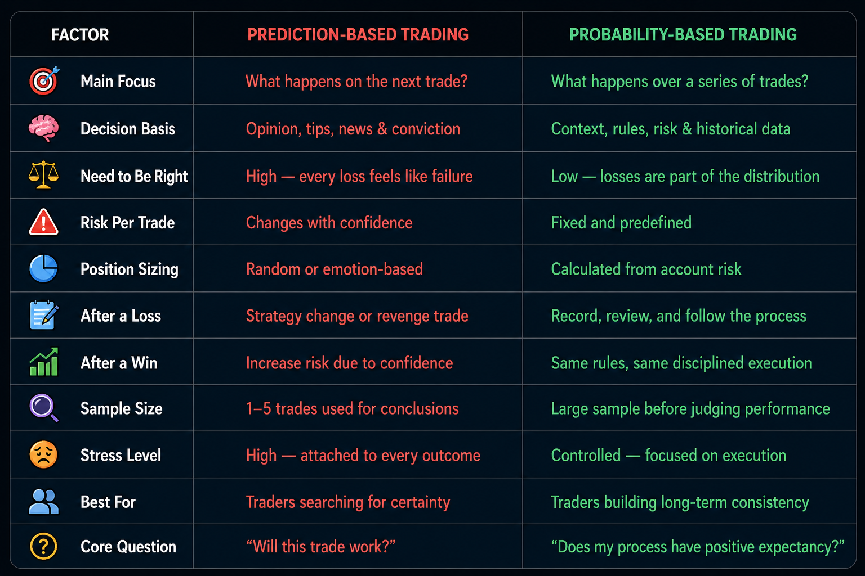Select the worried face emoji icon
Screen dimensions: 865x576
pyautogui.click(x=43, y=454)
